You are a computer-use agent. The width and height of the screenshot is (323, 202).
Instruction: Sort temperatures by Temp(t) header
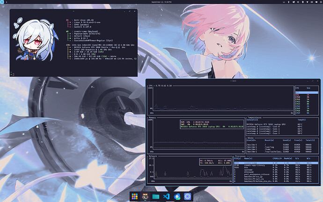pyautogui.click(x=302, y=120)
